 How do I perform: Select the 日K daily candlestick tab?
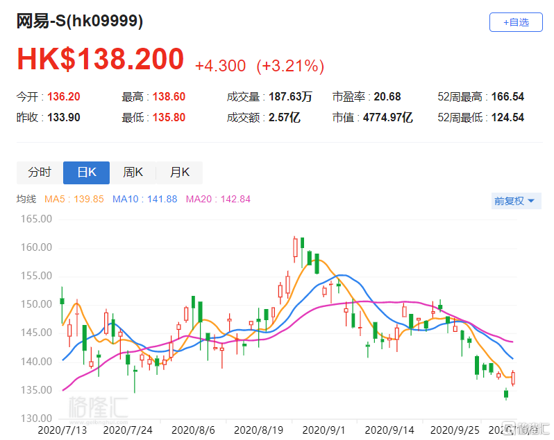(x=86, y=173)
